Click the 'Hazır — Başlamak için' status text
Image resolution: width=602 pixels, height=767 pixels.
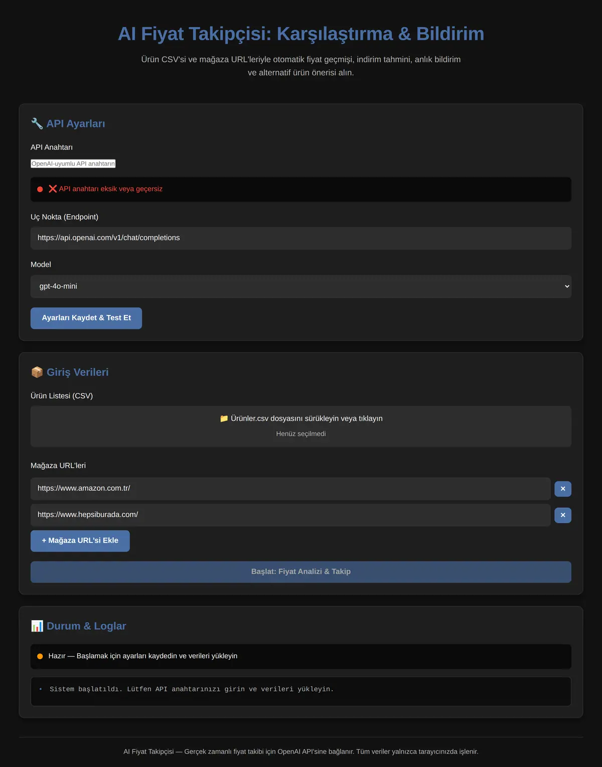(x=143, y=656)
